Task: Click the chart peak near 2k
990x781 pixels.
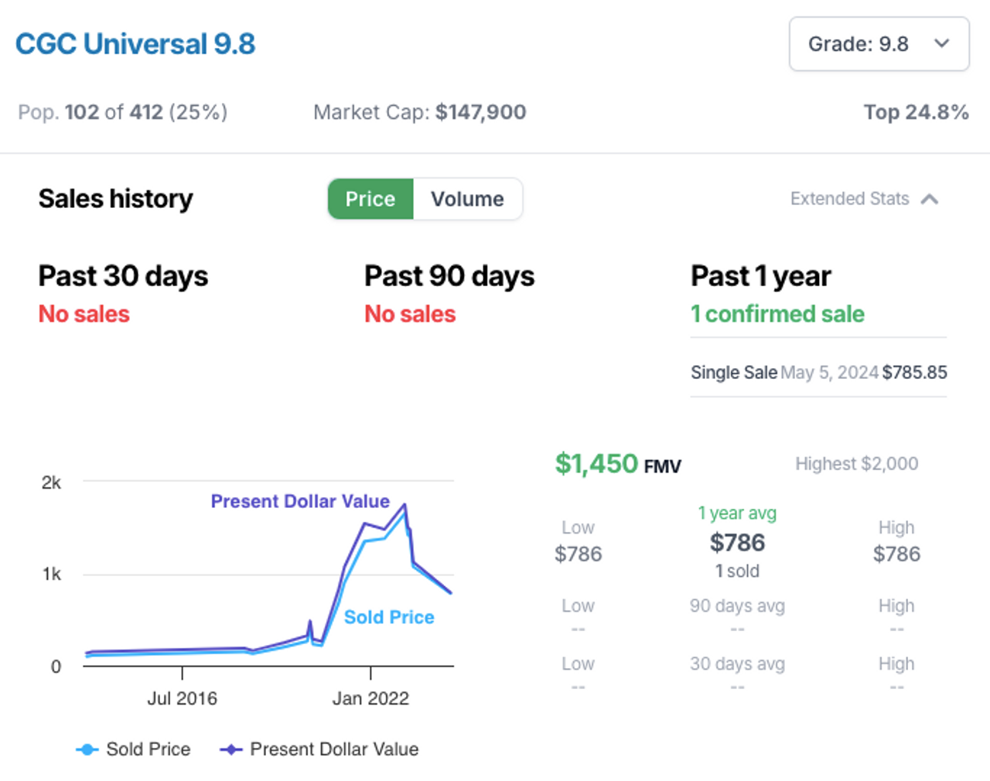Action: [405, 506]
